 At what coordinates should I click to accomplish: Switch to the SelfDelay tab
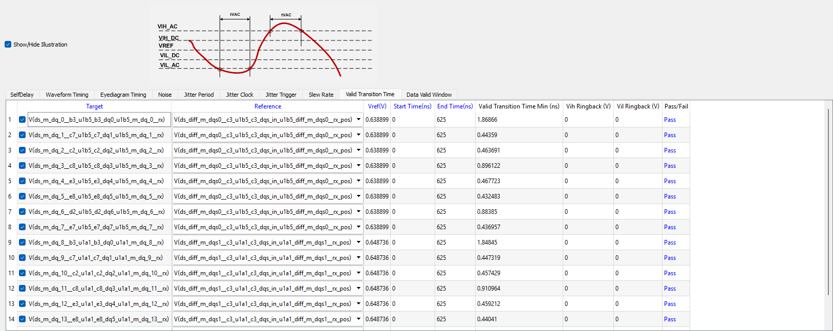point(22,95)
